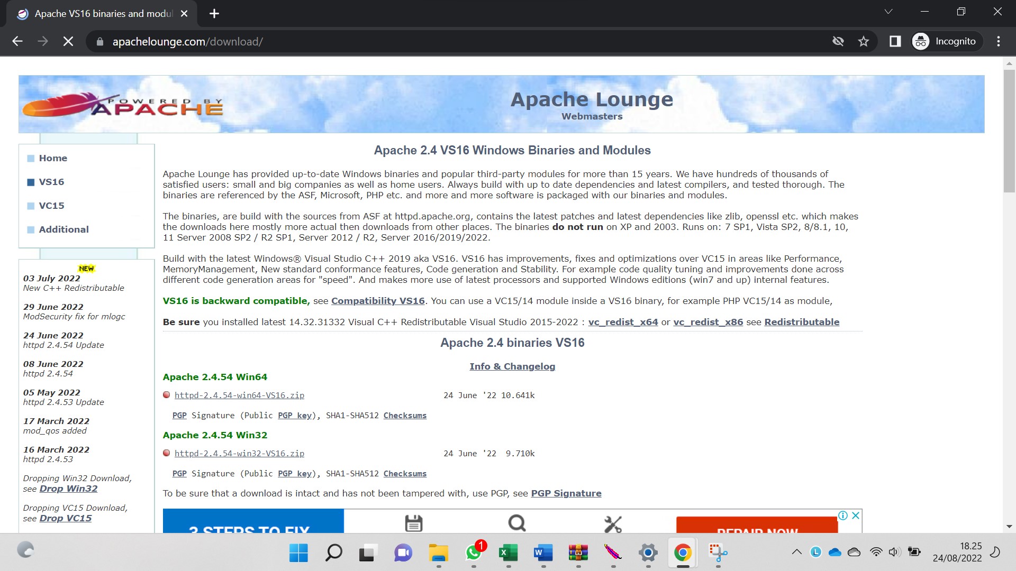Open Windows Settings from the taskbar
This screenshot has height=571, width=1016.
click(647, 554)
